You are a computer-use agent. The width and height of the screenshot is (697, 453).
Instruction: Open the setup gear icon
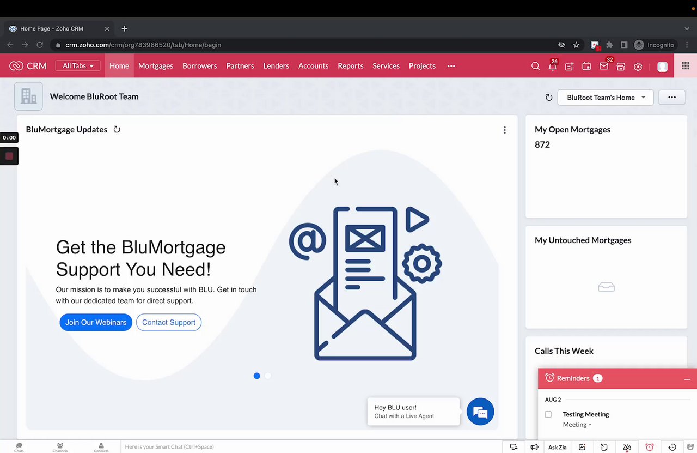tap(638, 66)
